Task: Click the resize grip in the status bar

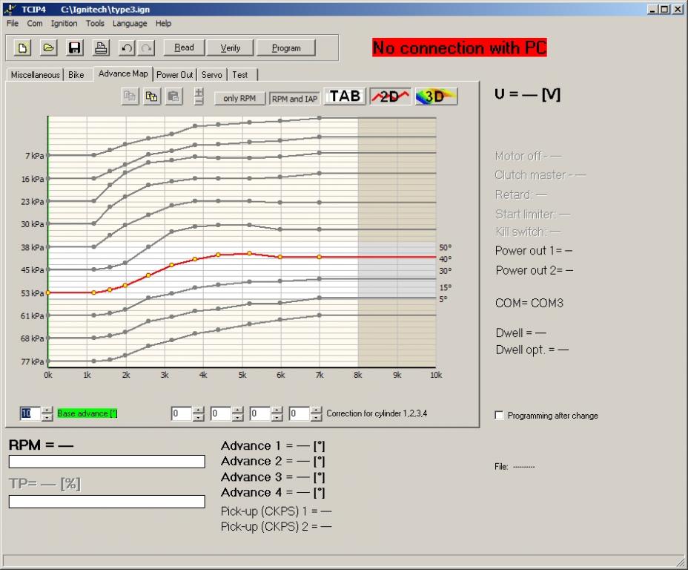Action: click(681, 563)
